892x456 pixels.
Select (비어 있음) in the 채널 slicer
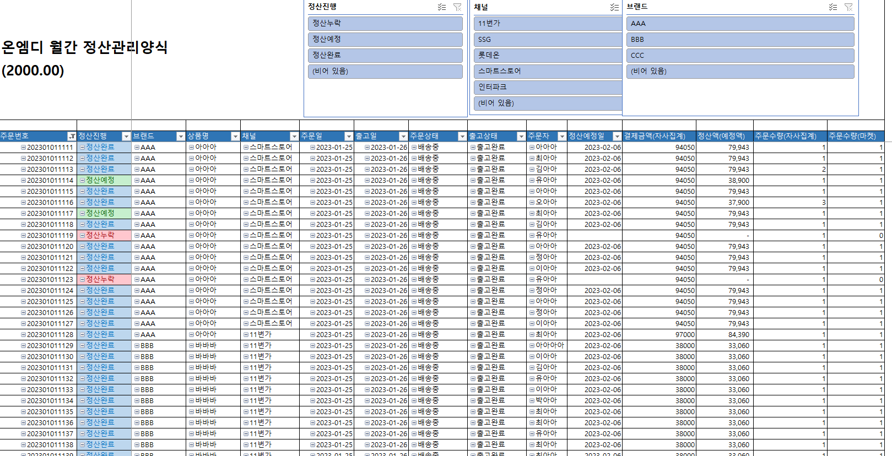click(x=548, y=103)
